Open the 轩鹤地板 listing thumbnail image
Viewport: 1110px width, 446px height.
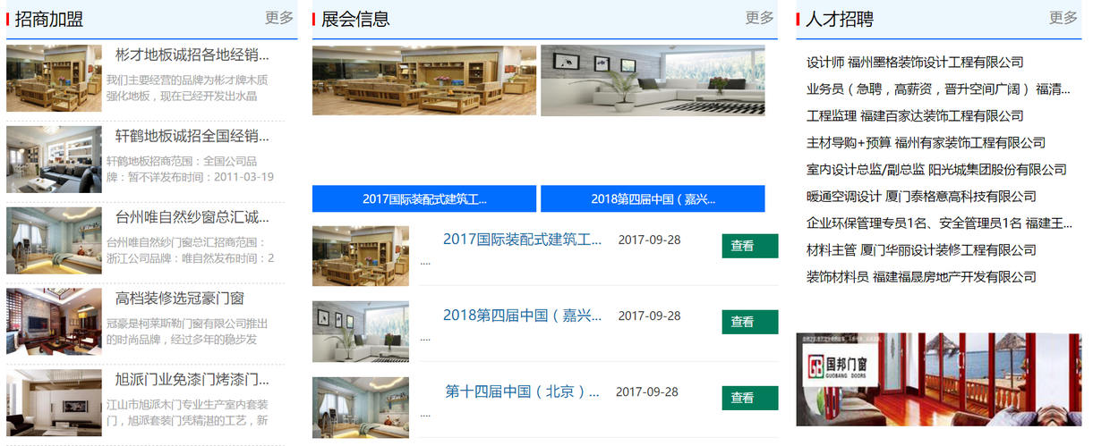54,159
